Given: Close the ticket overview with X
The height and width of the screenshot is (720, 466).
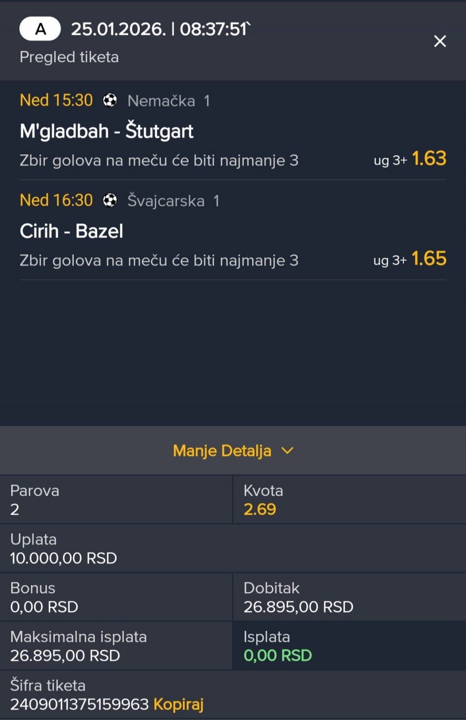Looking at the screenshot, I should 440,41.
